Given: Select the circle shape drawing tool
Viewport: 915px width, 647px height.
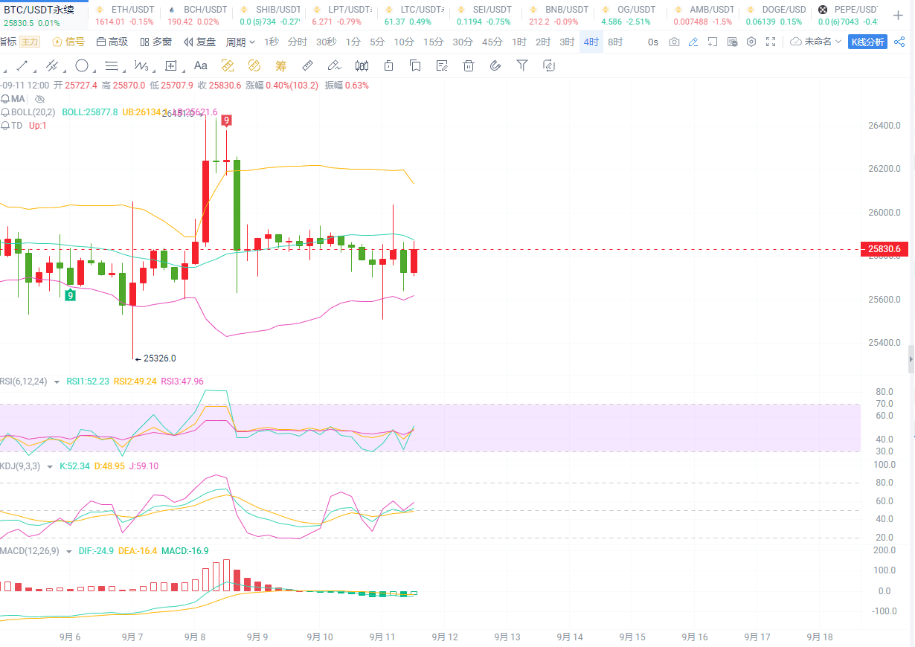Looking at the screenshot, I should pos(82,65).
